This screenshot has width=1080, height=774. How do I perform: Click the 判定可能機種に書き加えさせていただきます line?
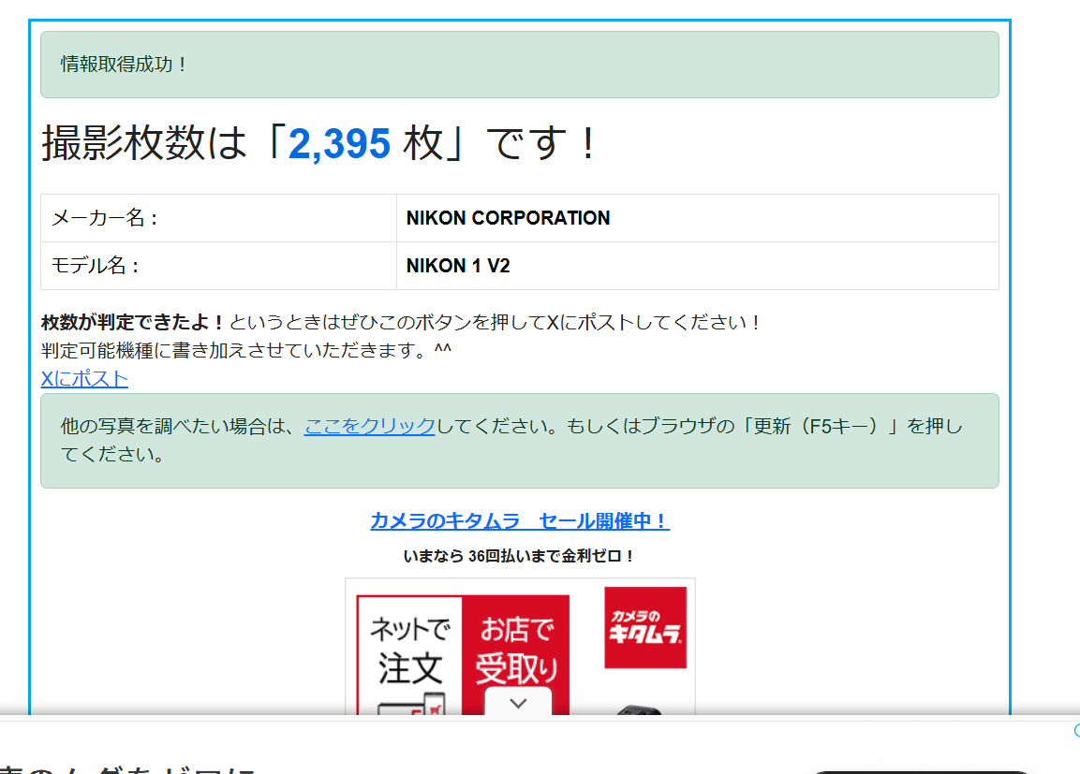point(246,350)
